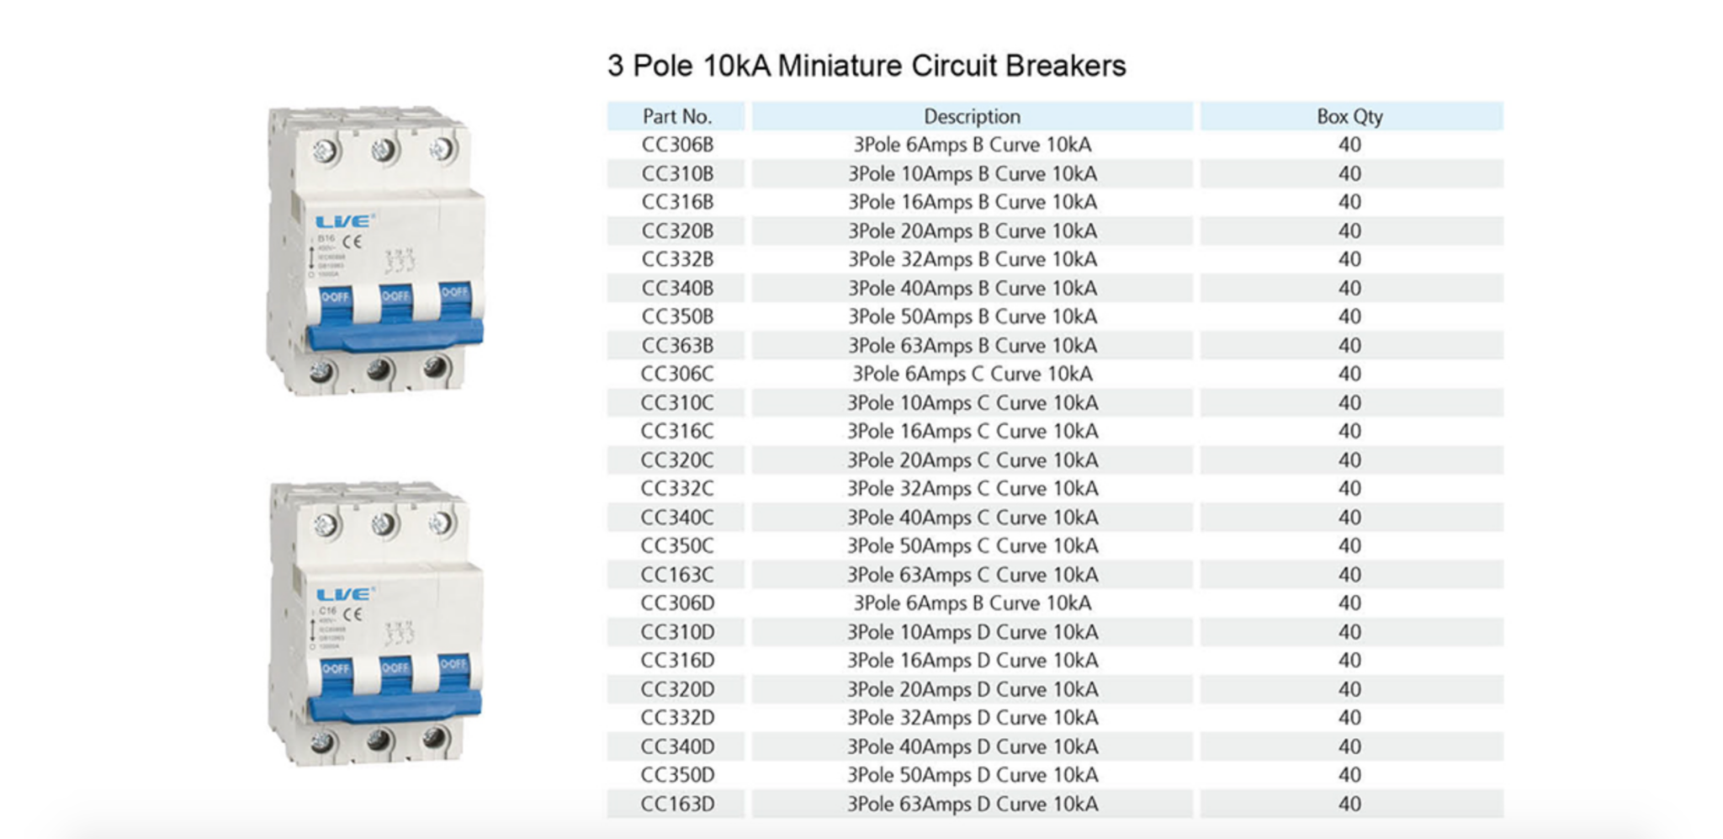Click the Description column header
This screenshot has height=839, width=1723.
pos(972,116)
